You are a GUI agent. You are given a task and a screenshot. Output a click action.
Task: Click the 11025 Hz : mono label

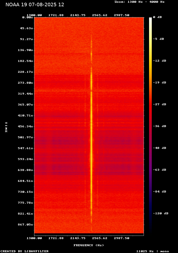pyautogui.click(x=152, y=251)
